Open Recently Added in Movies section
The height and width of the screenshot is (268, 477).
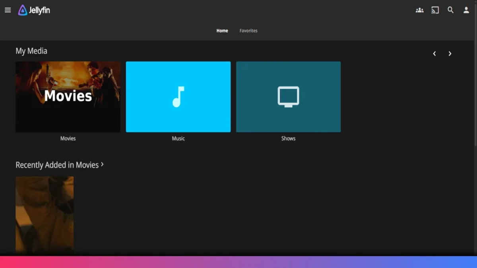click(60, 165)
